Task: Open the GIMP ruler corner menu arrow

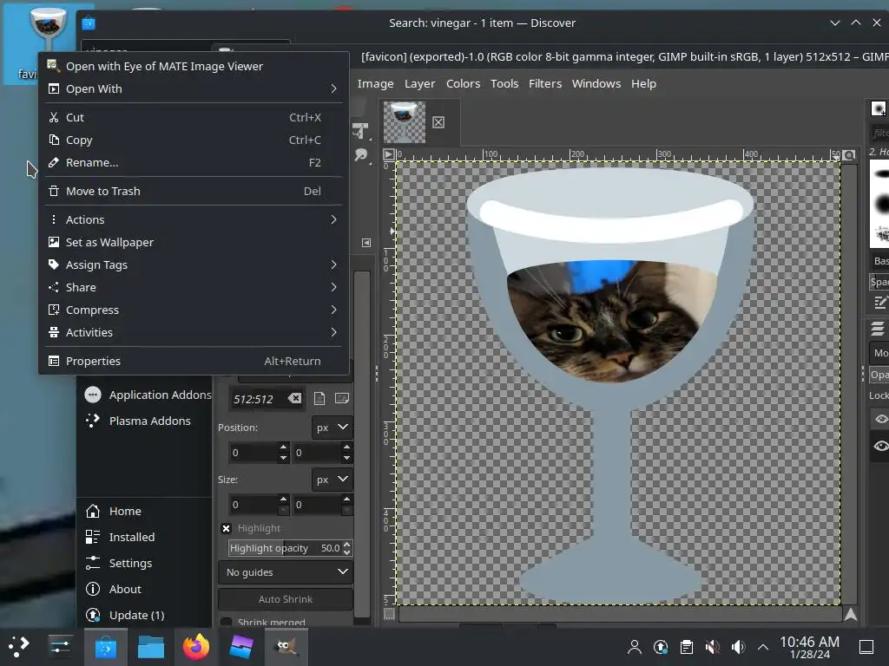Action: pyautogui.click(x=389, y=154)
